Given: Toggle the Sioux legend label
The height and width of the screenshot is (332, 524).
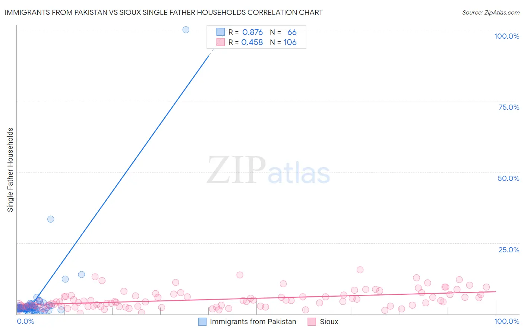Looking at the screenshot, I should point(329,322).
